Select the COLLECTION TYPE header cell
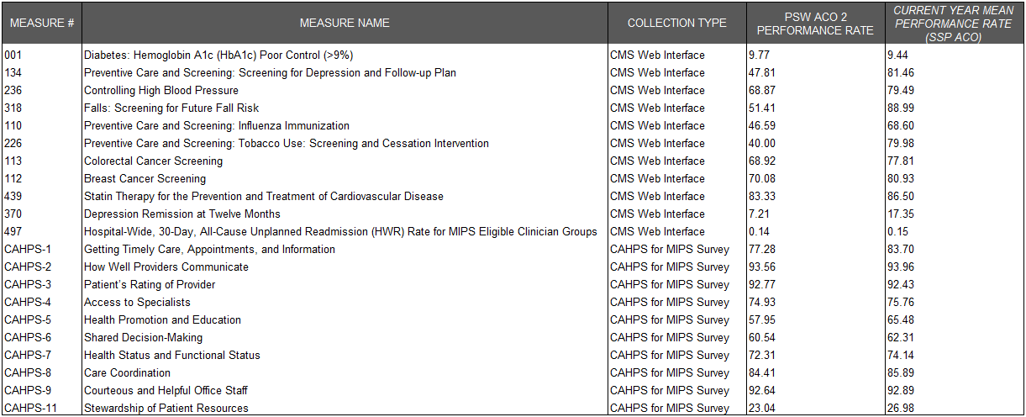 pyautogui.click(x=676, y=24)
